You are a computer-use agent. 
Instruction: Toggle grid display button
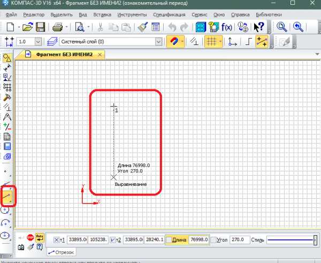tap(212, 42)
